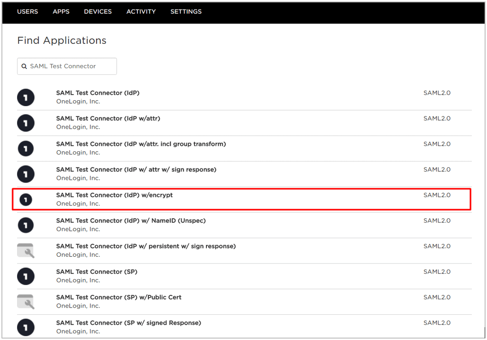Screen dimensions: 487x340
Task: Open the DEVICES section
Action: 97,11
